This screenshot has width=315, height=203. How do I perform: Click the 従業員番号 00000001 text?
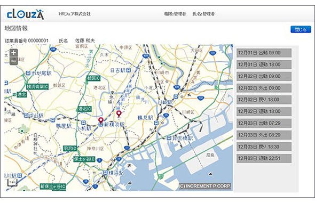point(26,40)
